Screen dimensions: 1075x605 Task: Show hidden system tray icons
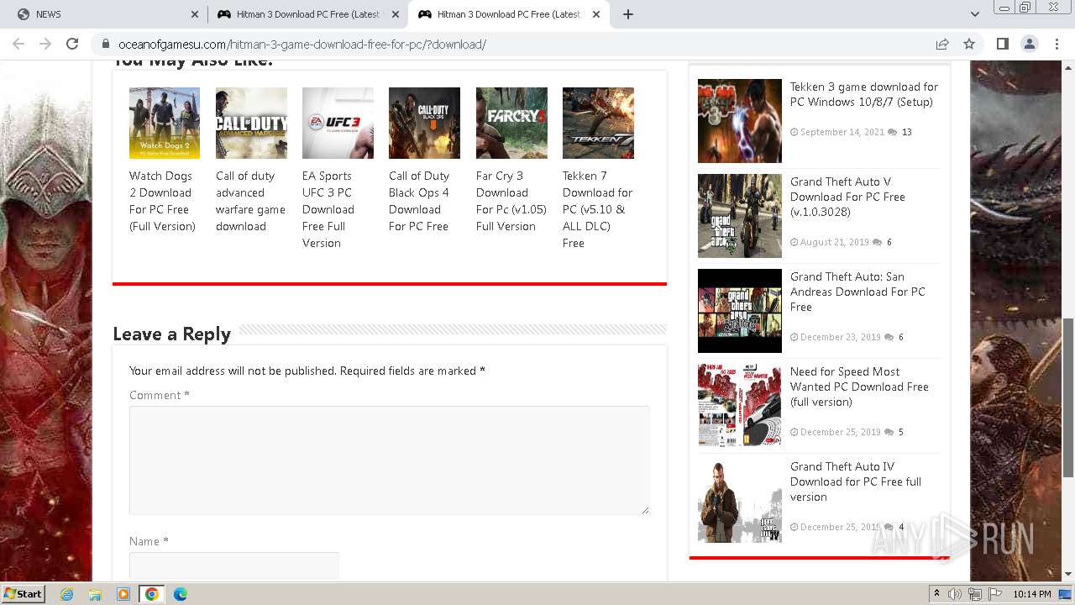pos(936,594)
